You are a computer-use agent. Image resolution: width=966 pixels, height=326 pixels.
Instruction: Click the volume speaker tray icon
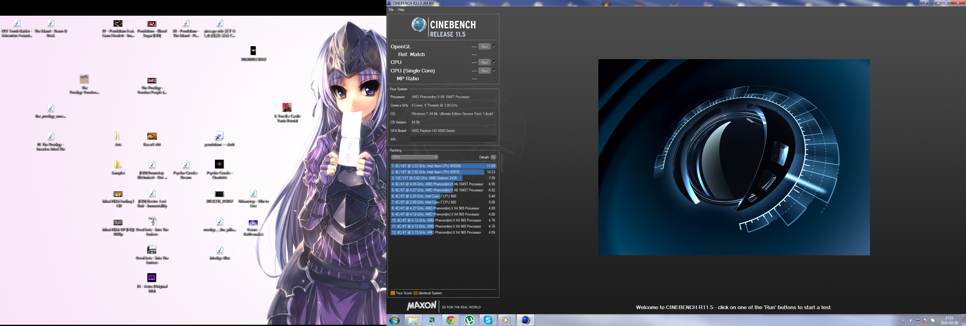point(911,320)
